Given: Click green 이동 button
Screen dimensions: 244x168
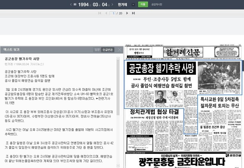Looking at the screenshot, I should (x=143, y=4).
